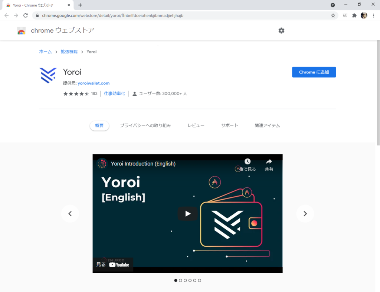Viewport: 380px width, 292px height.
Task: Go forward to the next page
Action: tap(16, 16)
